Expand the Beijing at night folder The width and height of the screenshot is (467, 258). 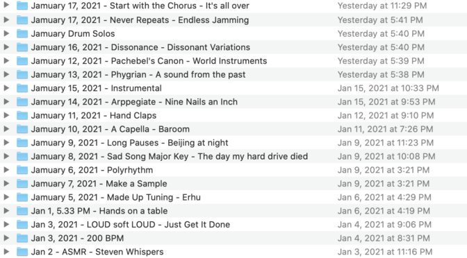[x=6, y=142]
